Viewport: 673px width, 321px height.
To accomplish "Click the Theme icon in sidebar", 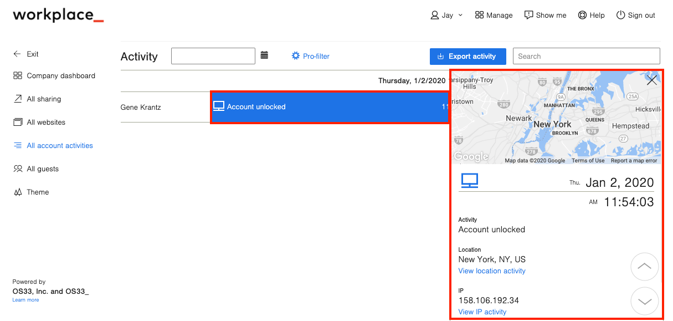I will click(17, 192).
